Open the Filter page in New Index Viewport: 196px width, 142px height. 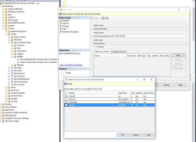64,29
